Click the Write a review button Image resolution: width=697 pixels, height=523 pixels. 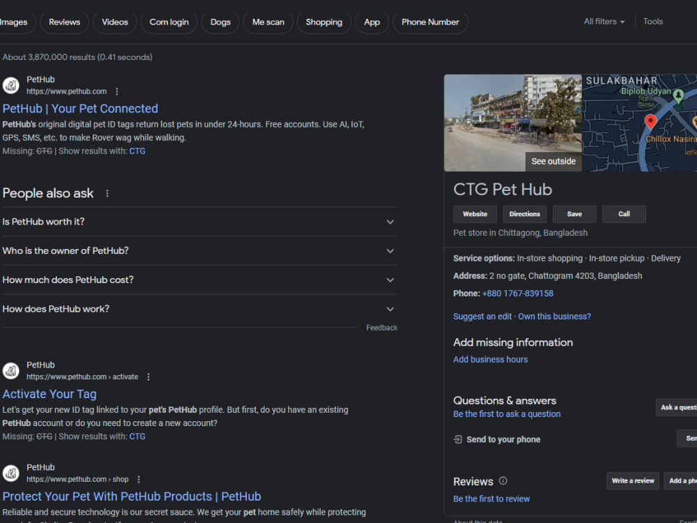(633, 480)
